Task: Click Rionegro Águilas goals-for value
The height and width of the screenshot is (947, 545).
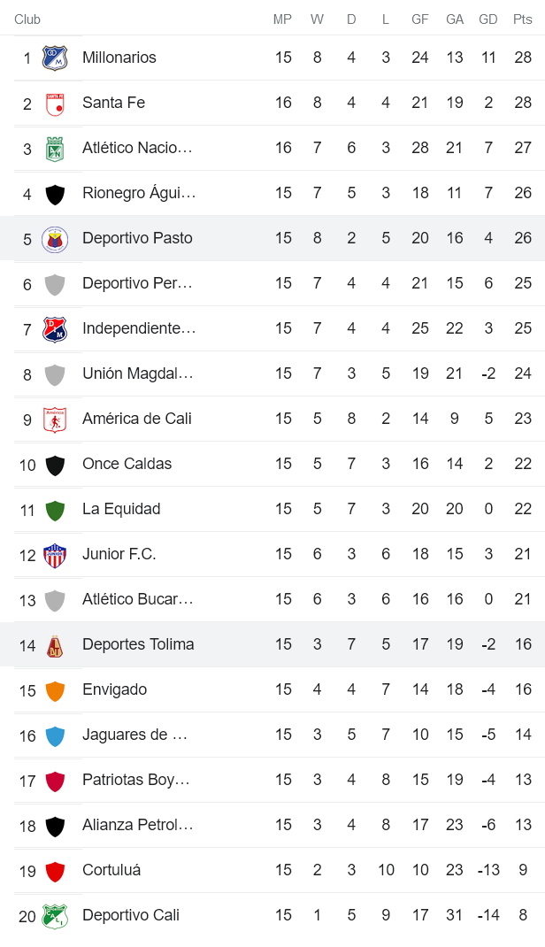Action: 420,193
